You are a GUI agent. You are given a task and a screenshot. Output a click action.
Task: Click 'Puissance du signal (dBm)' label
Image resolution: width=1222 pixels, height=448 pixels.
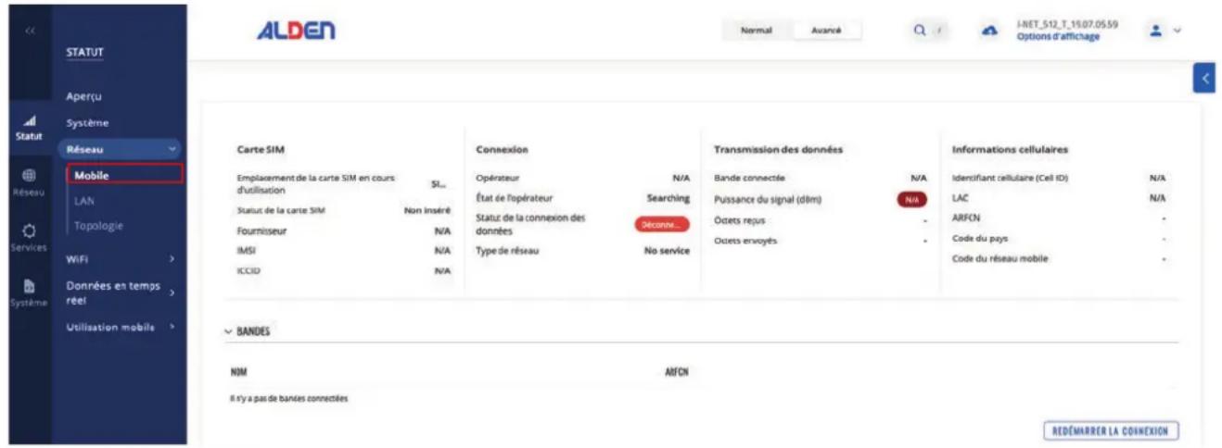tap(768, 199)
